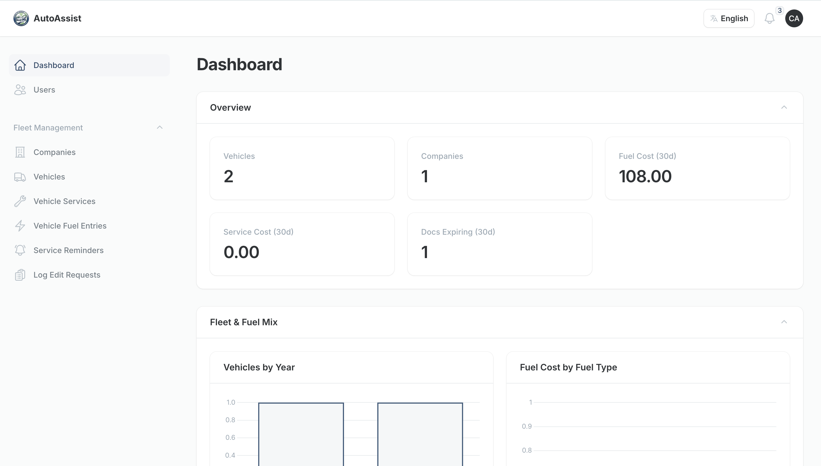Select Dashboard in the sidebar
Image resolution: width=821 pixels, height=466 pixels.
coord(54,65)
